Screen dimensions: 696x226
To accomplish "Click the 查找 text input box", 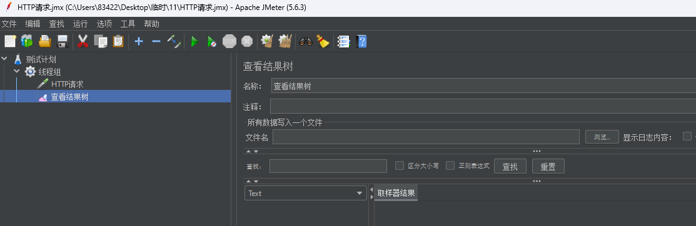I will (x=328, y=166).
